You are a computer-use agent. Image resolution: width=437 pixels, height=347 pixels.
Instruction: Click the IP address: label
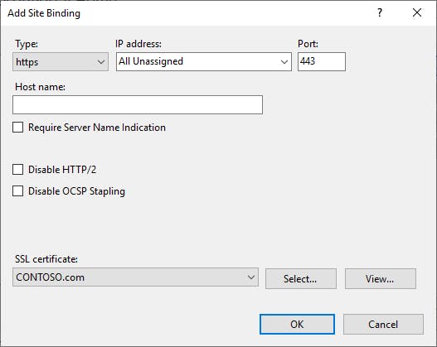click(x=138, y=44)
